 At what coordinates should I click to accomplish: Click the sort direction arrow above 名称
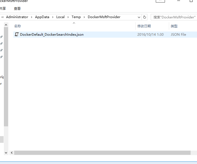(74, 23)
